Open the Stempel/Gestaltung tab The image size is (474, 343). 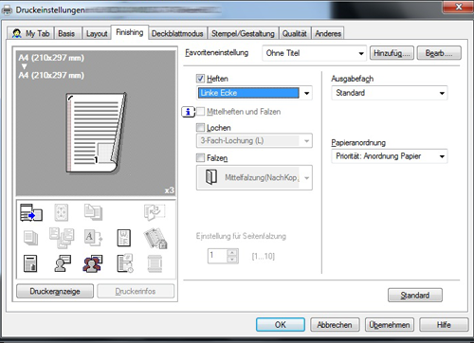(243, 33)
